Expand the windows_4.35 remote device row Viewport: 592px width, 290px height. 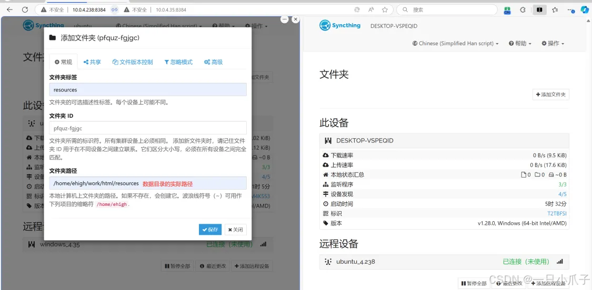pyautogui.click(x=148, y=244)
